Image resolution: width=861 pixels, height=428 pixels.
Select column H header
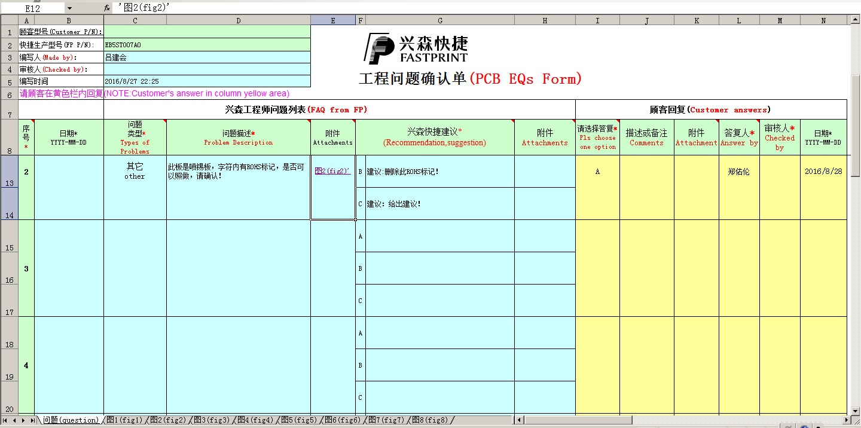tap(545, 20)
